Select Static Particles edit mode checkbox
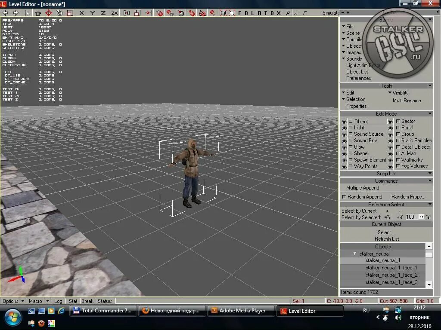Image resolution: width=441 pixels, height=330 pixels. click(x=398, y=141)
